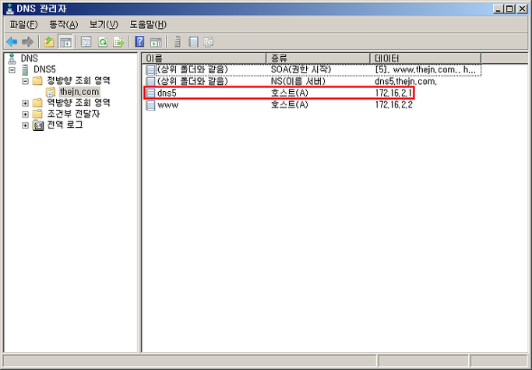Screen dimensions: 532x370
Task: Sort by the 데이터 column header
Action: [x=425, y=58]
